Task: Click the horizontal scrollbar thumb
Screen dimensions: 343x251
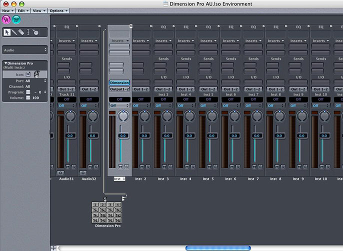Action: pyautogui.click(x=218, y=248)
